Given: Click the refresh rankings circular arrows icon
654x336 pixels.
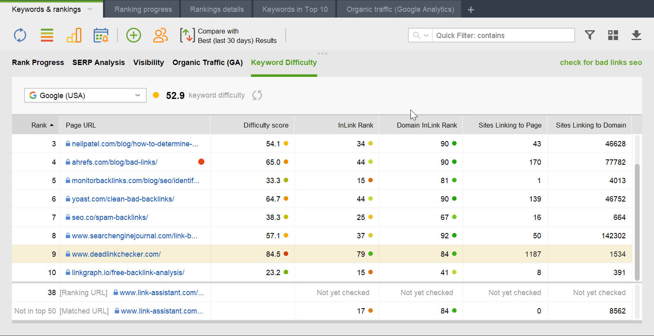Looking at the screenshot, I should click(20, 35).
